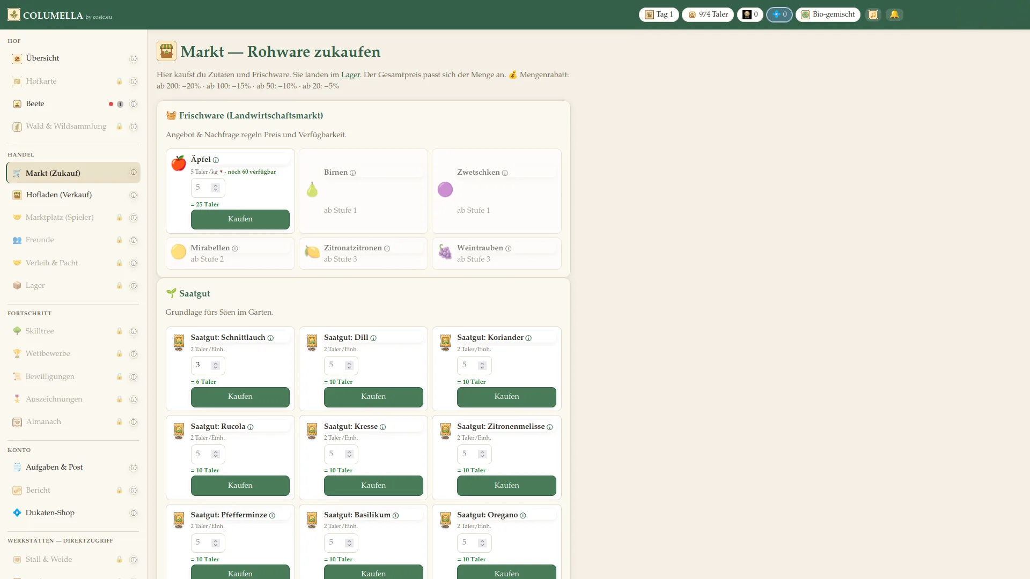This screenshot has width=1030, height=579.
Task: Select Markt (Zukauf) sidebar entry
Action: coord(73,173)
